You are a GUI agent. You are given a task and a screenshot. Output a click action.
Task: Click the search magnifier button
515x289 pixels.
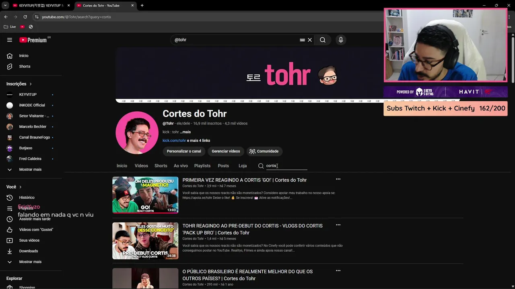pyautogui.click(x=323, y=40)
